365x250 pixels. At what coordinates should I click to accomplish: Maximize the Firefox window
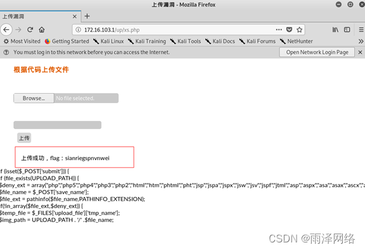click(350, 4)
